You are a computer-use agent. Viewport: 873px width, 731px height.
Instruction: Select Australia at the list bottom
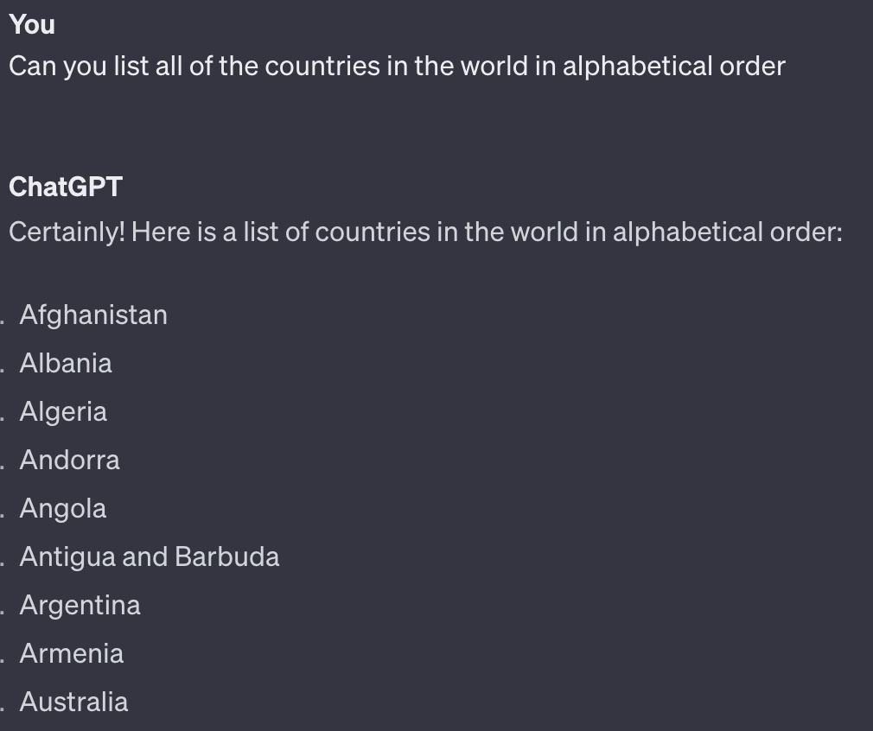(73, 702)
